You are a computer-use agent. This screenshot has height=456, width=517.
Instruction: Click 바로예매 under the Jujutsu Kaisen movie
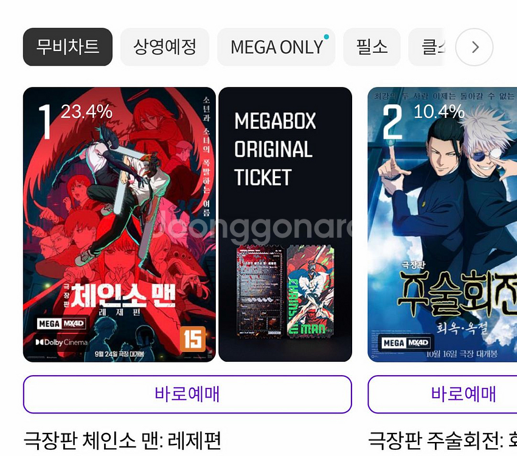[442, 394]
